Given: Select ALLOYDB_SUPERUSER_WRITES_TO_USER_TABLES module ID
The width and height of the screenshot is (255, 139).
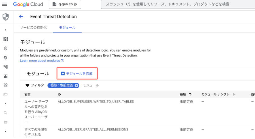Looking at the screenshot, I should coord(96,101).
